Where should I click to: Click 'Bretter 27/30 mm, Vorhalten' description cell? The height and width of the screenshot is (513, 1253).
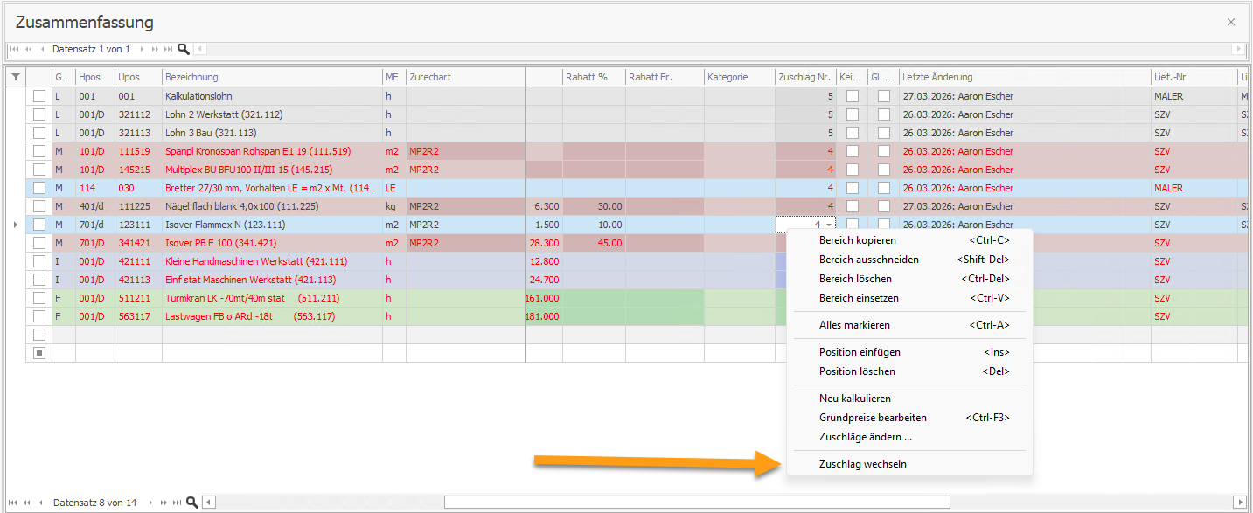click(272, 188)
